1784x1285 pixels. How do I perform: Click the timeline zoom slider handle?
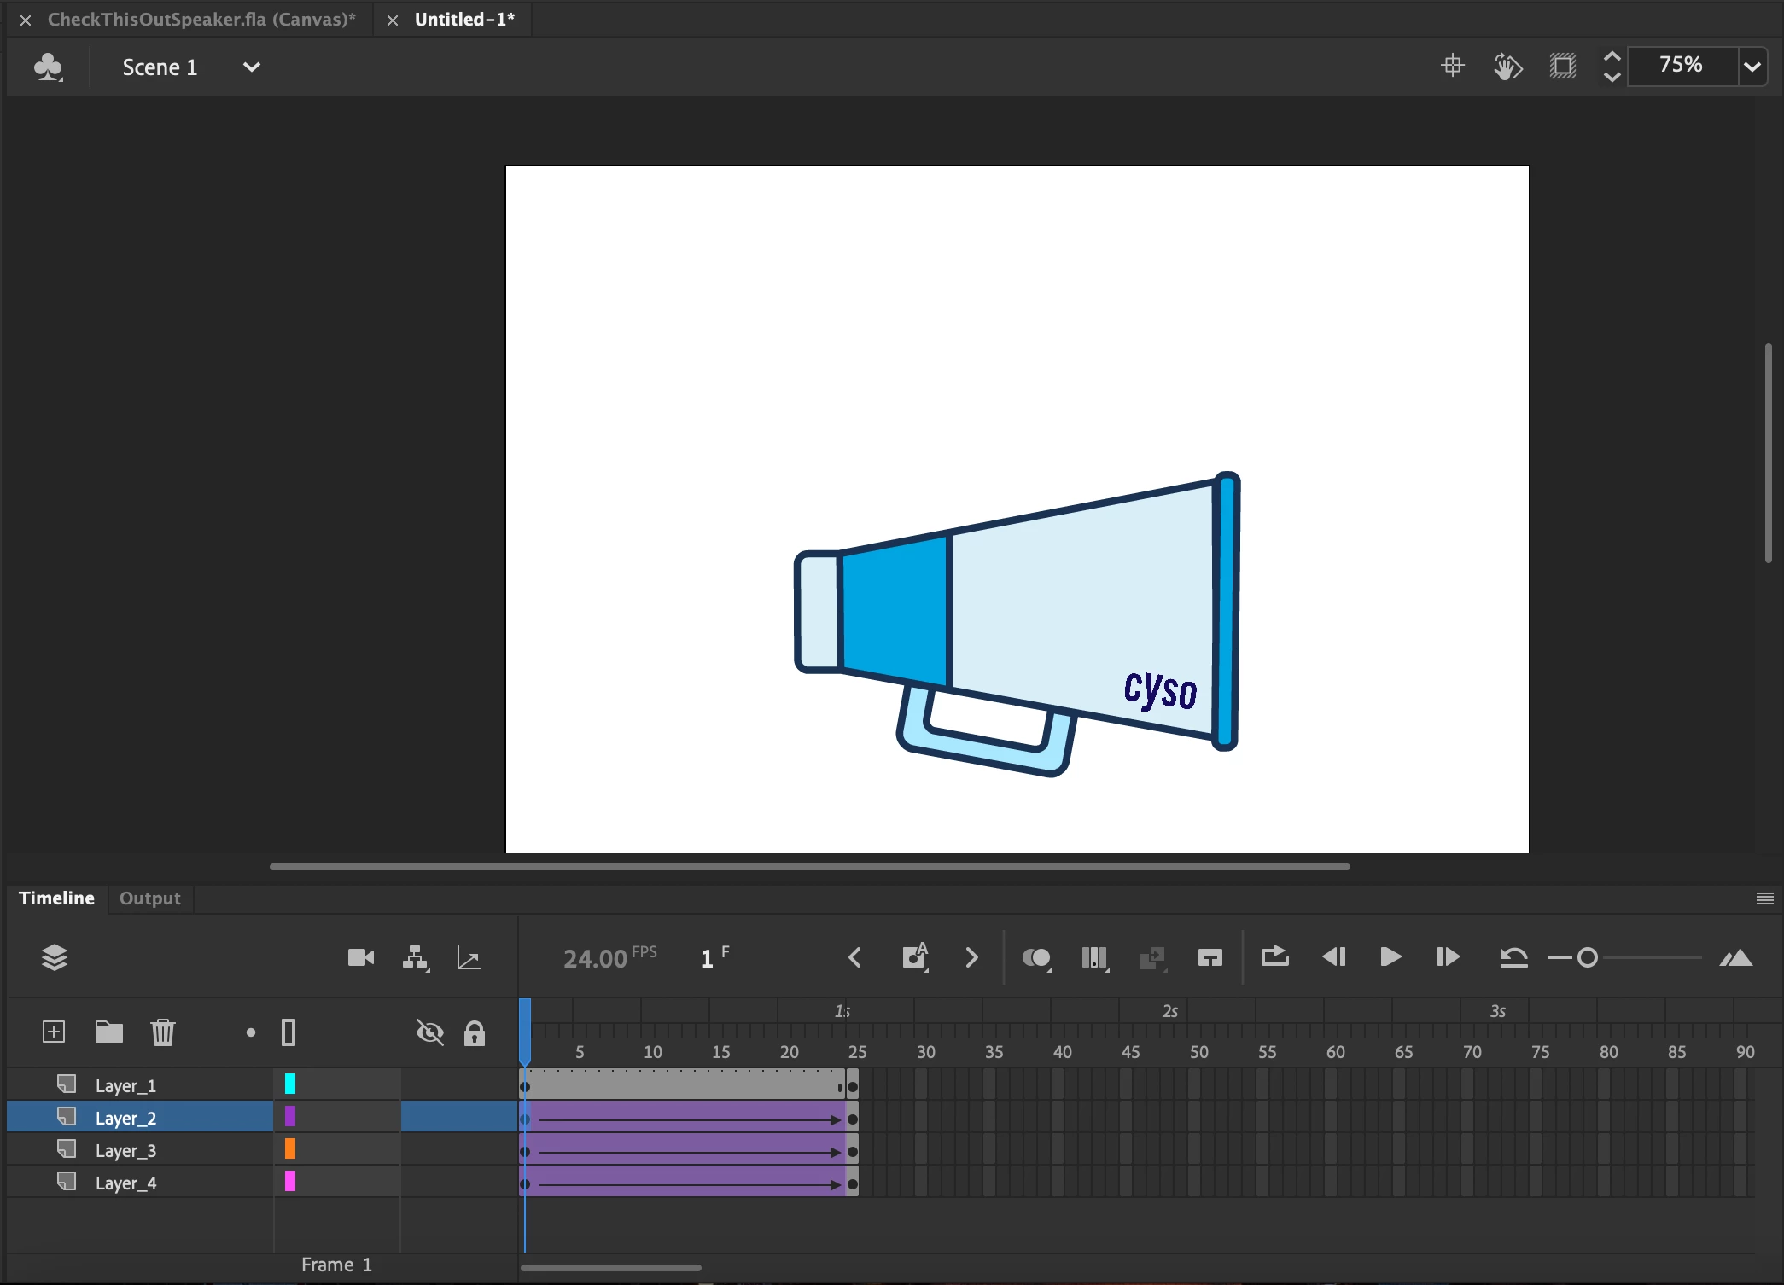1587,957
